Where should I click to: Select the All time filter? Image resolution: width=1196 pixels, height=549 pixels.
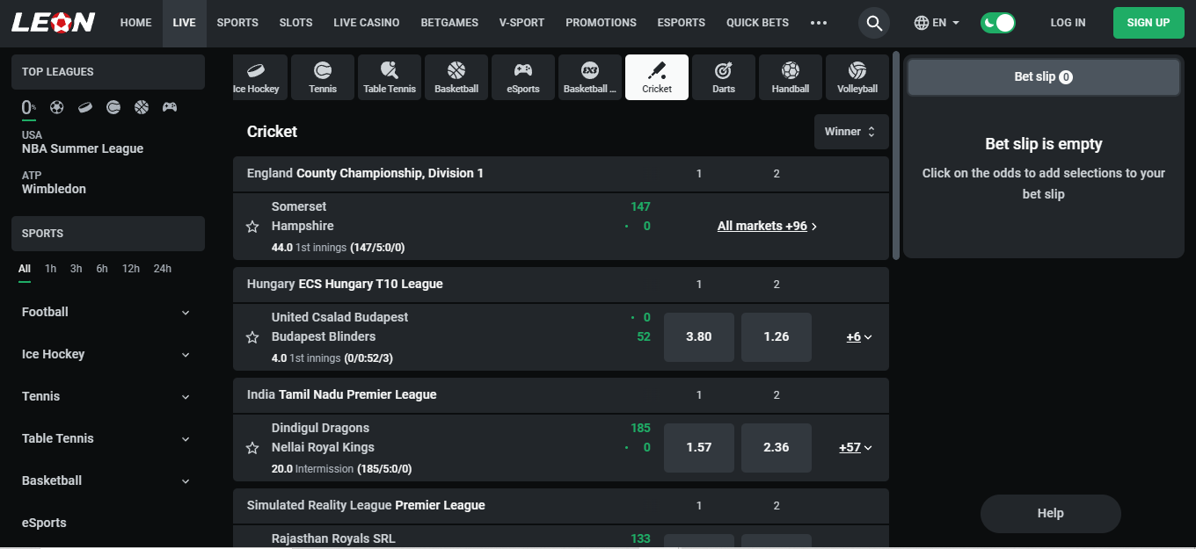pos(25,270)
